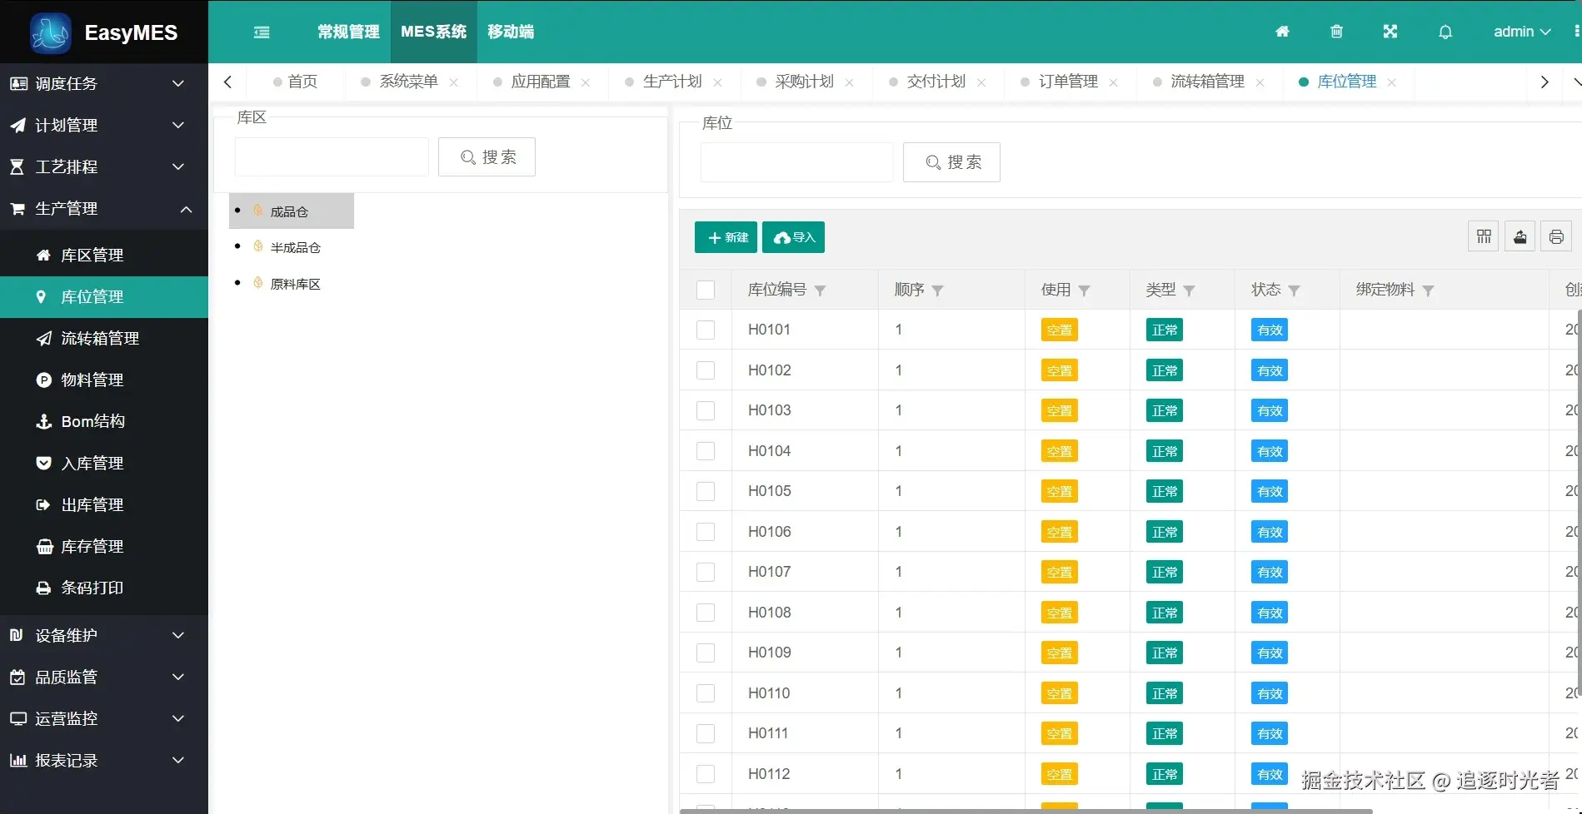1582x814 pixels.
Task: Filter by 使用 column funnel icon
Action: tap(1084, 290)
